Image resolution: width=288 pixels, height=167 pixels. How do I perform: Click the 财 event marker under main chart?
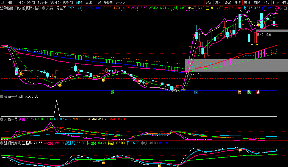pos(196,92)
